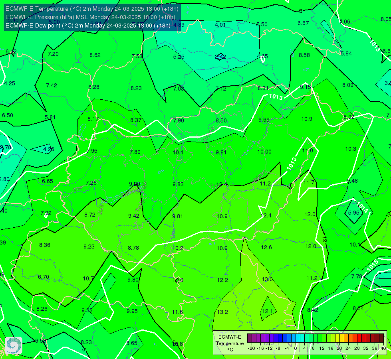
Task: Click the 8.72 dew point value
Action: coord(90,215)
